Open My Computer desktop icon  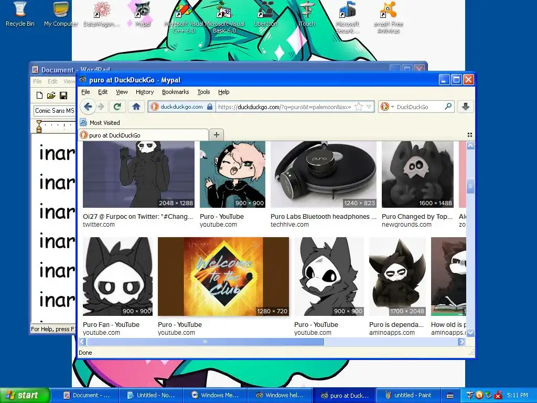point(61,14)
